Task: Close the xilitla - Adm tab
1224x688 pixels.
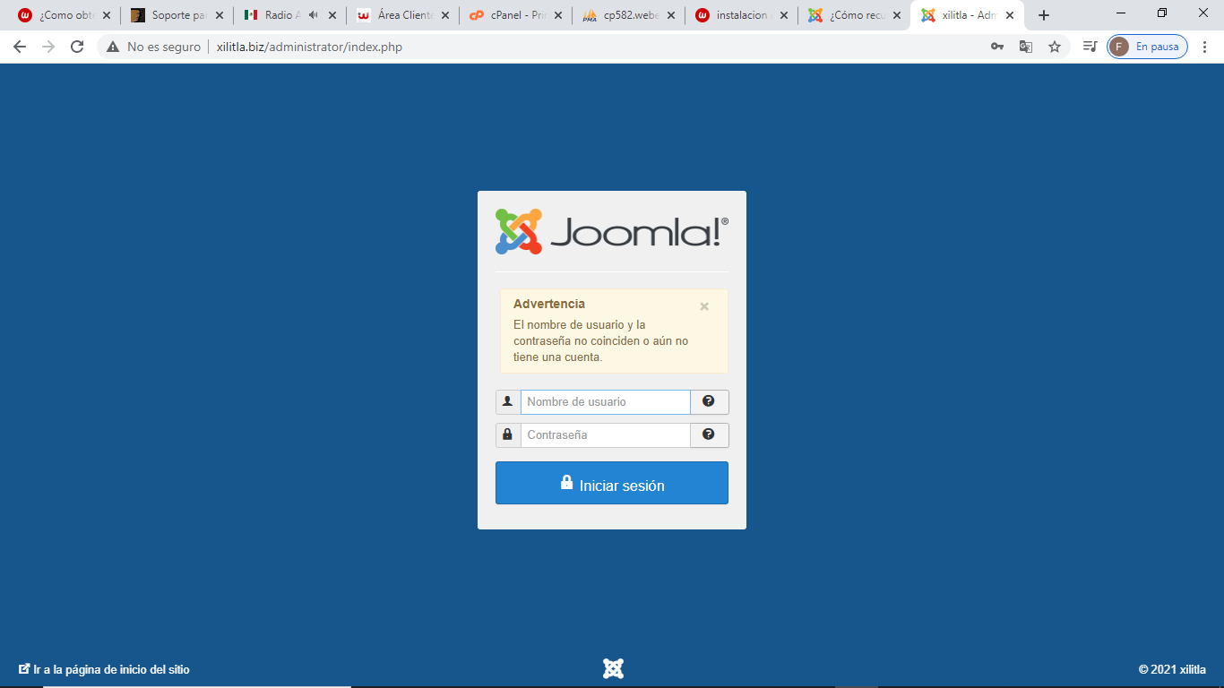Action: coord(1010,15)
